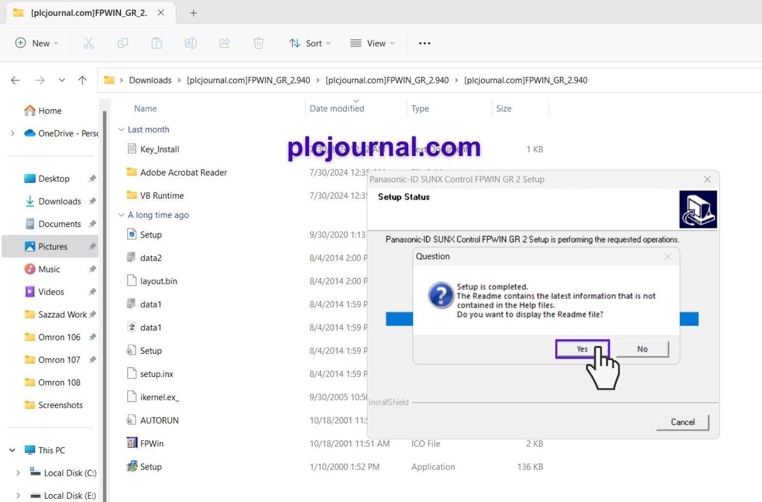Open the View dropdown menu
762x502 pixels.
tap(372, 43)
